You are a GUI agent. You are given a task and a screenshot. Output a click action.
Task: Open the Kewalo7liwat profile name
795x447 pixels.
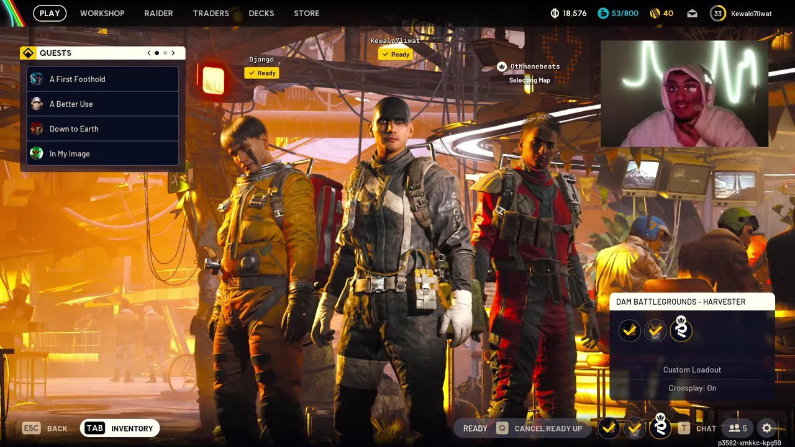(752, 13)
